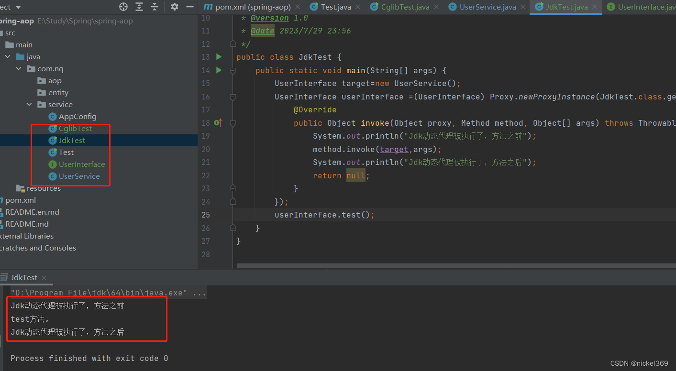Click the editor horizontal scrollbar
676x371 pixels.
456,266
